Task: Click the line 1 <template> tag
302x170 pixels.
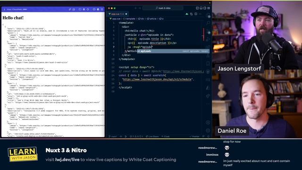Action: tap(126, 23)
